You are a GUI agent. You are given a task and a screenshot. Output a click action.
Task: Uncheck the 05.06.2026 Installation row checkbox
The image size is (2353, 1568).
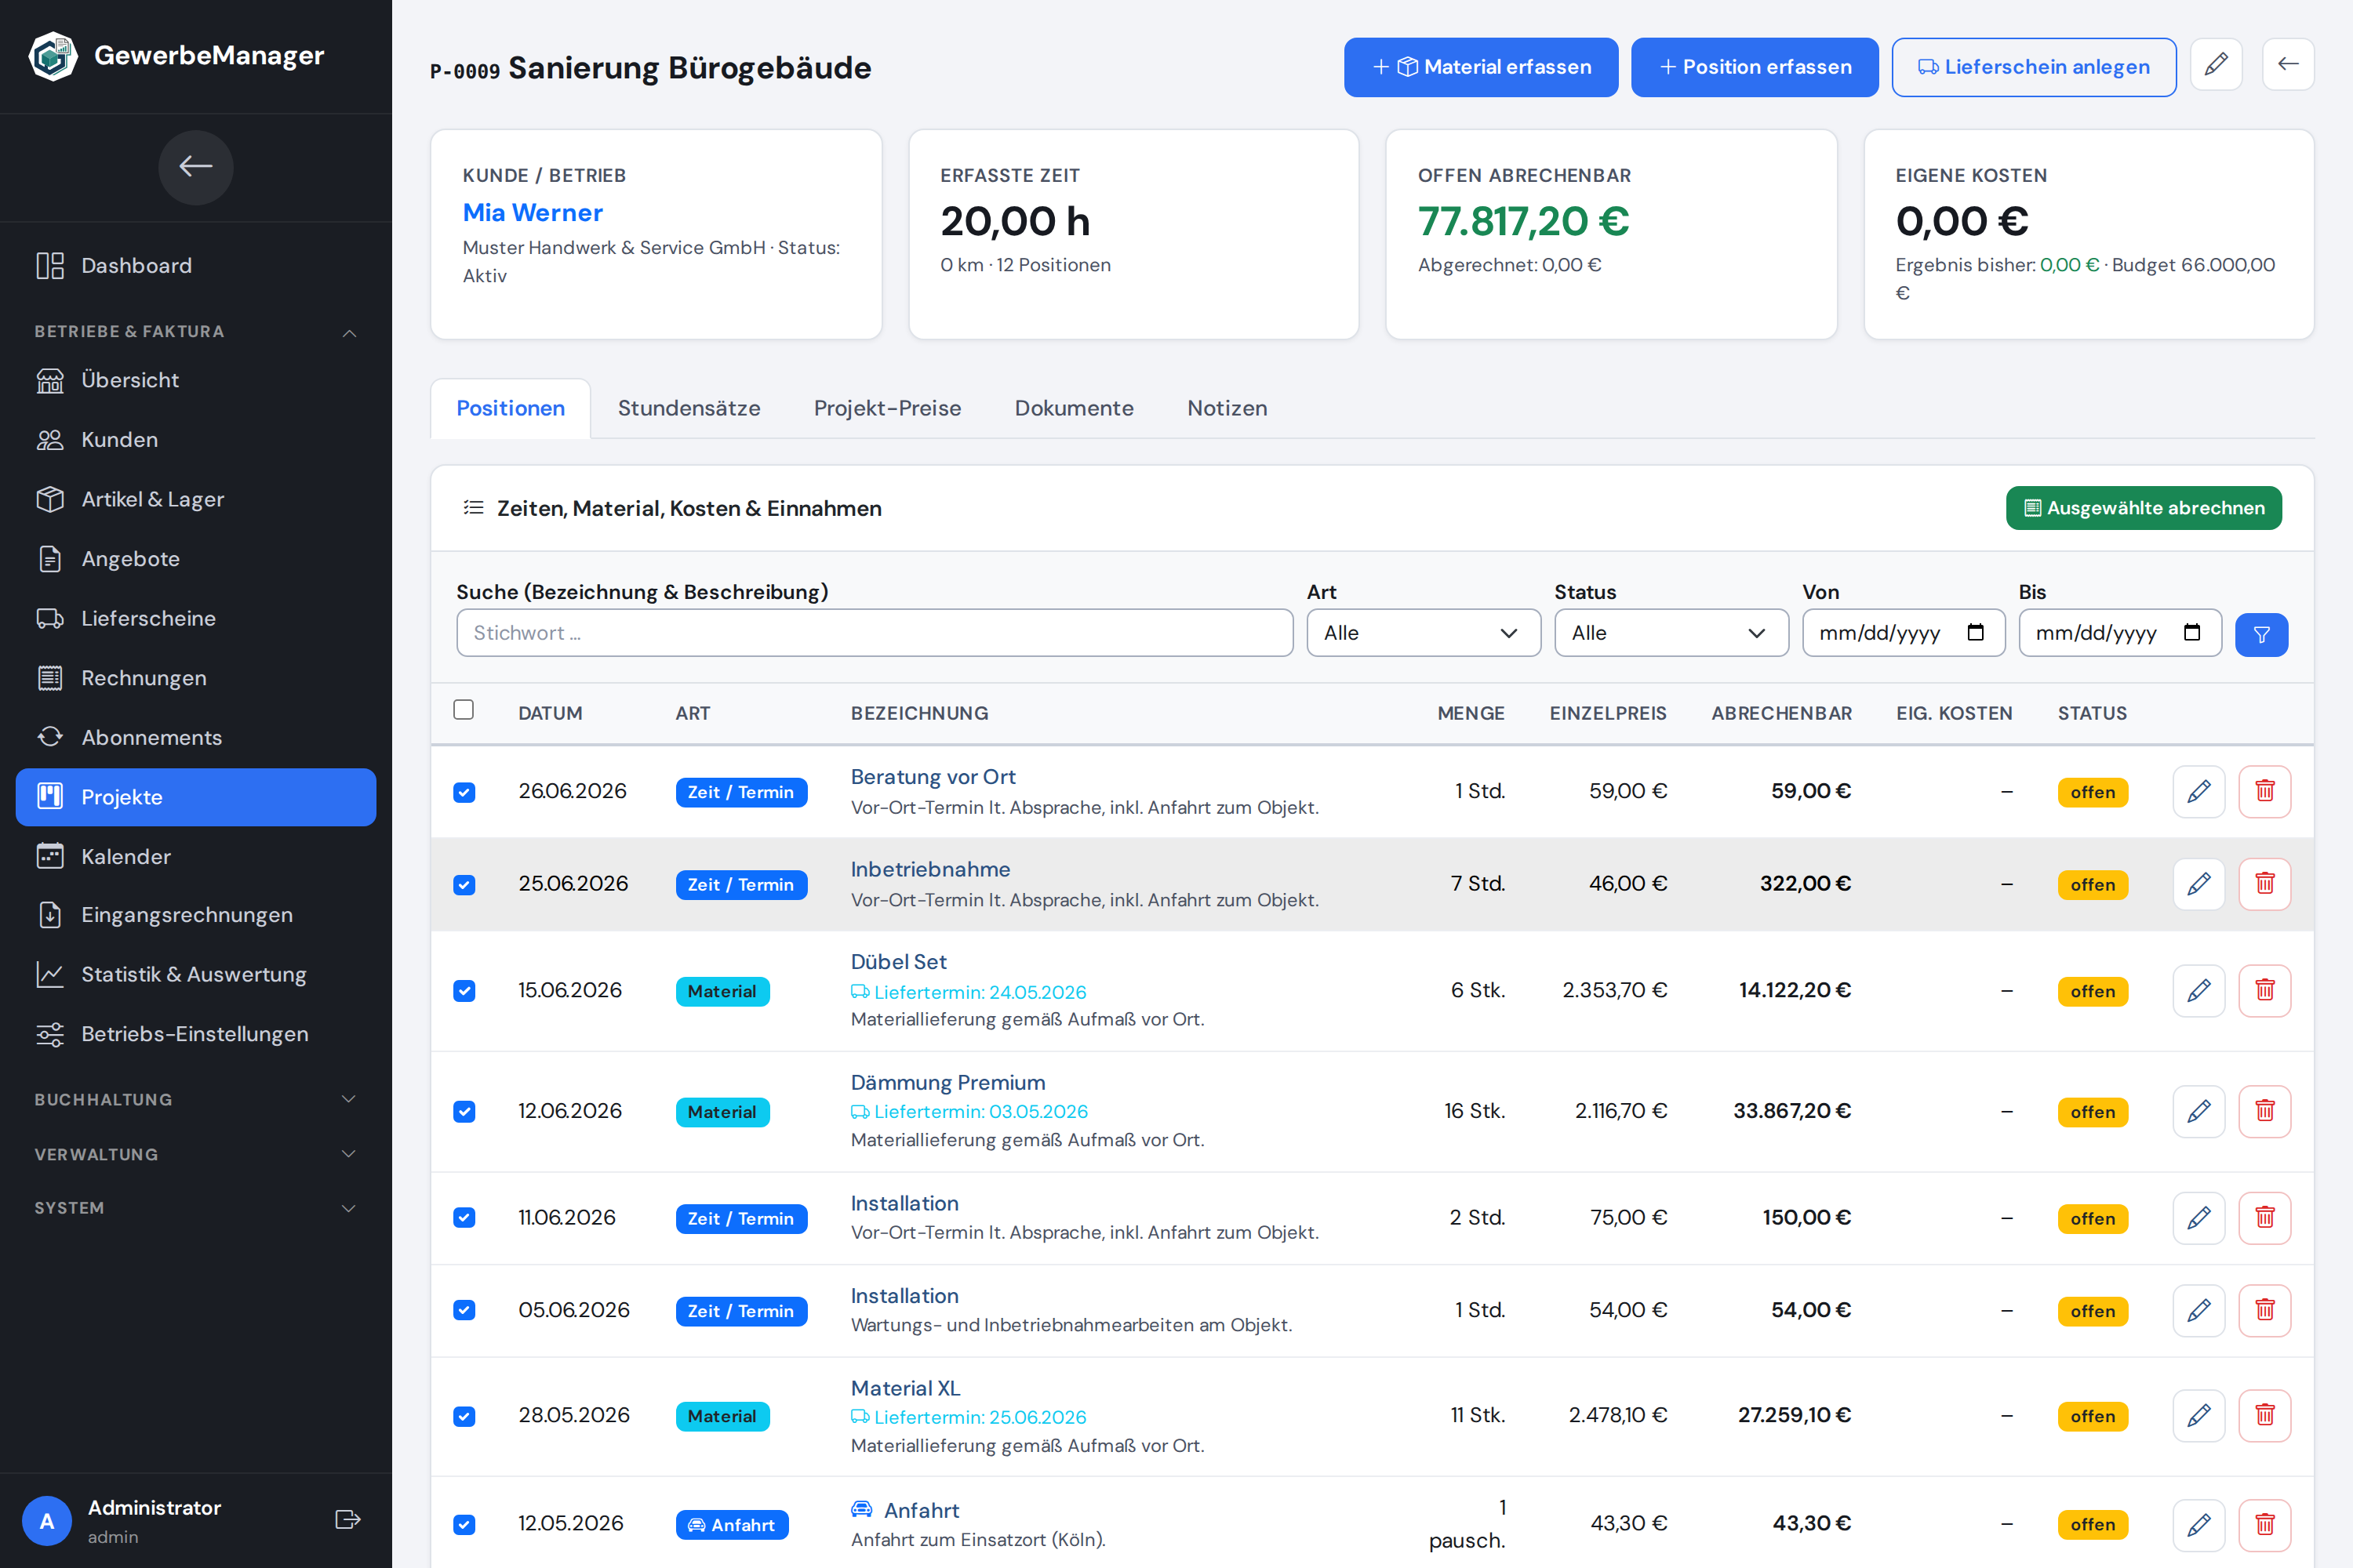(464, 1311)
